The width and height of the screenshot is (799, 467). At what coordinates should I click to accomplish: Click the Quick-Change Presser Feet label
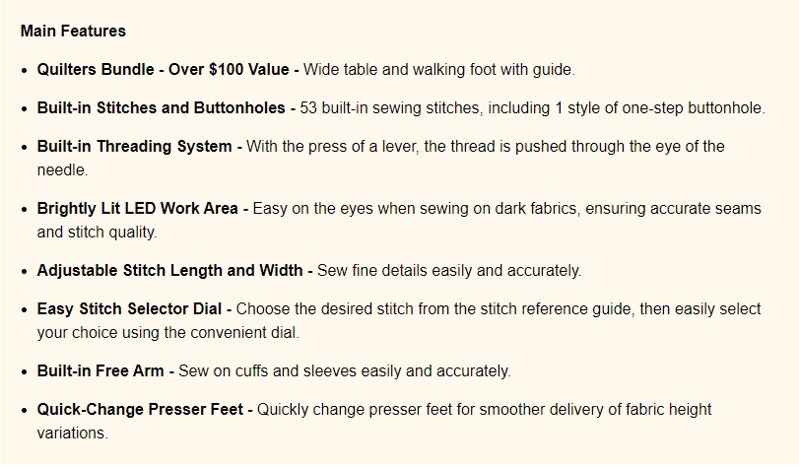pos(140,410)
